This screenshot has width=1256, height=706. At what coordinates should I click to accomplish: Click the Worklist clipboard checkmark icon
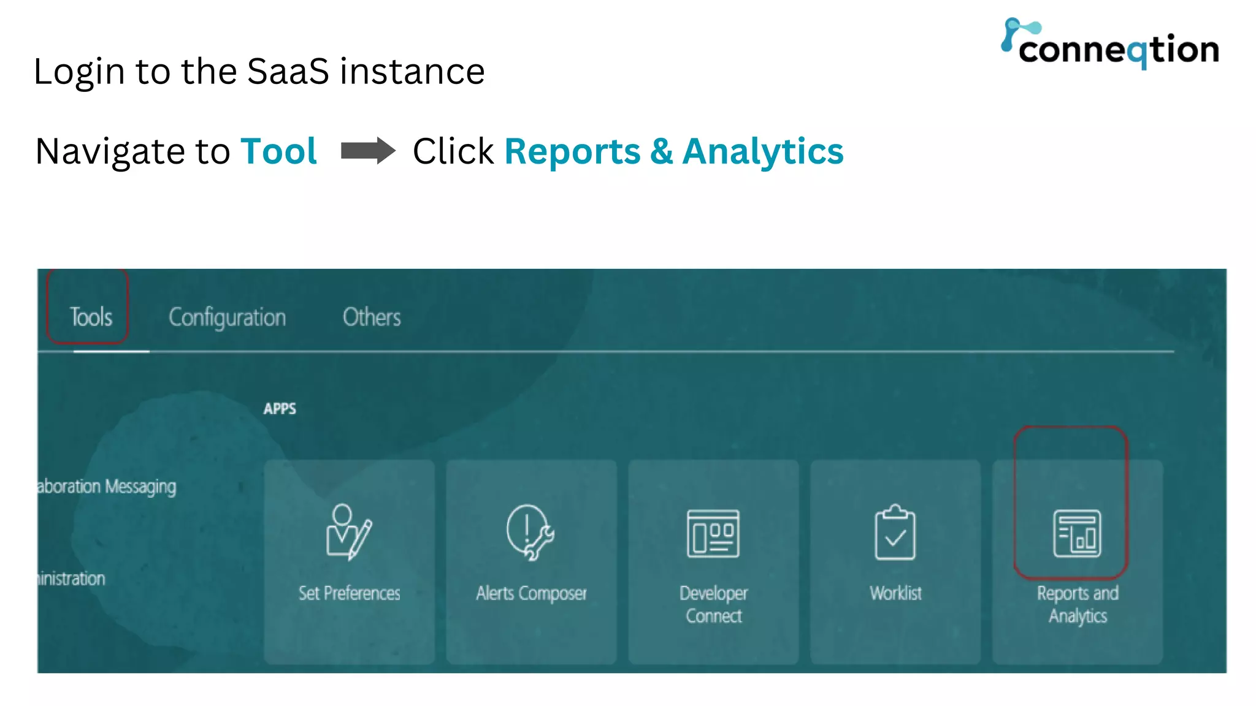click(x=895, y=533)
